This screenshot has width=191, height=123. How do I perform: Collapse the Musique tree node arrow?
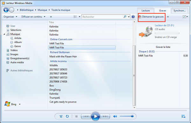[4, 34]
